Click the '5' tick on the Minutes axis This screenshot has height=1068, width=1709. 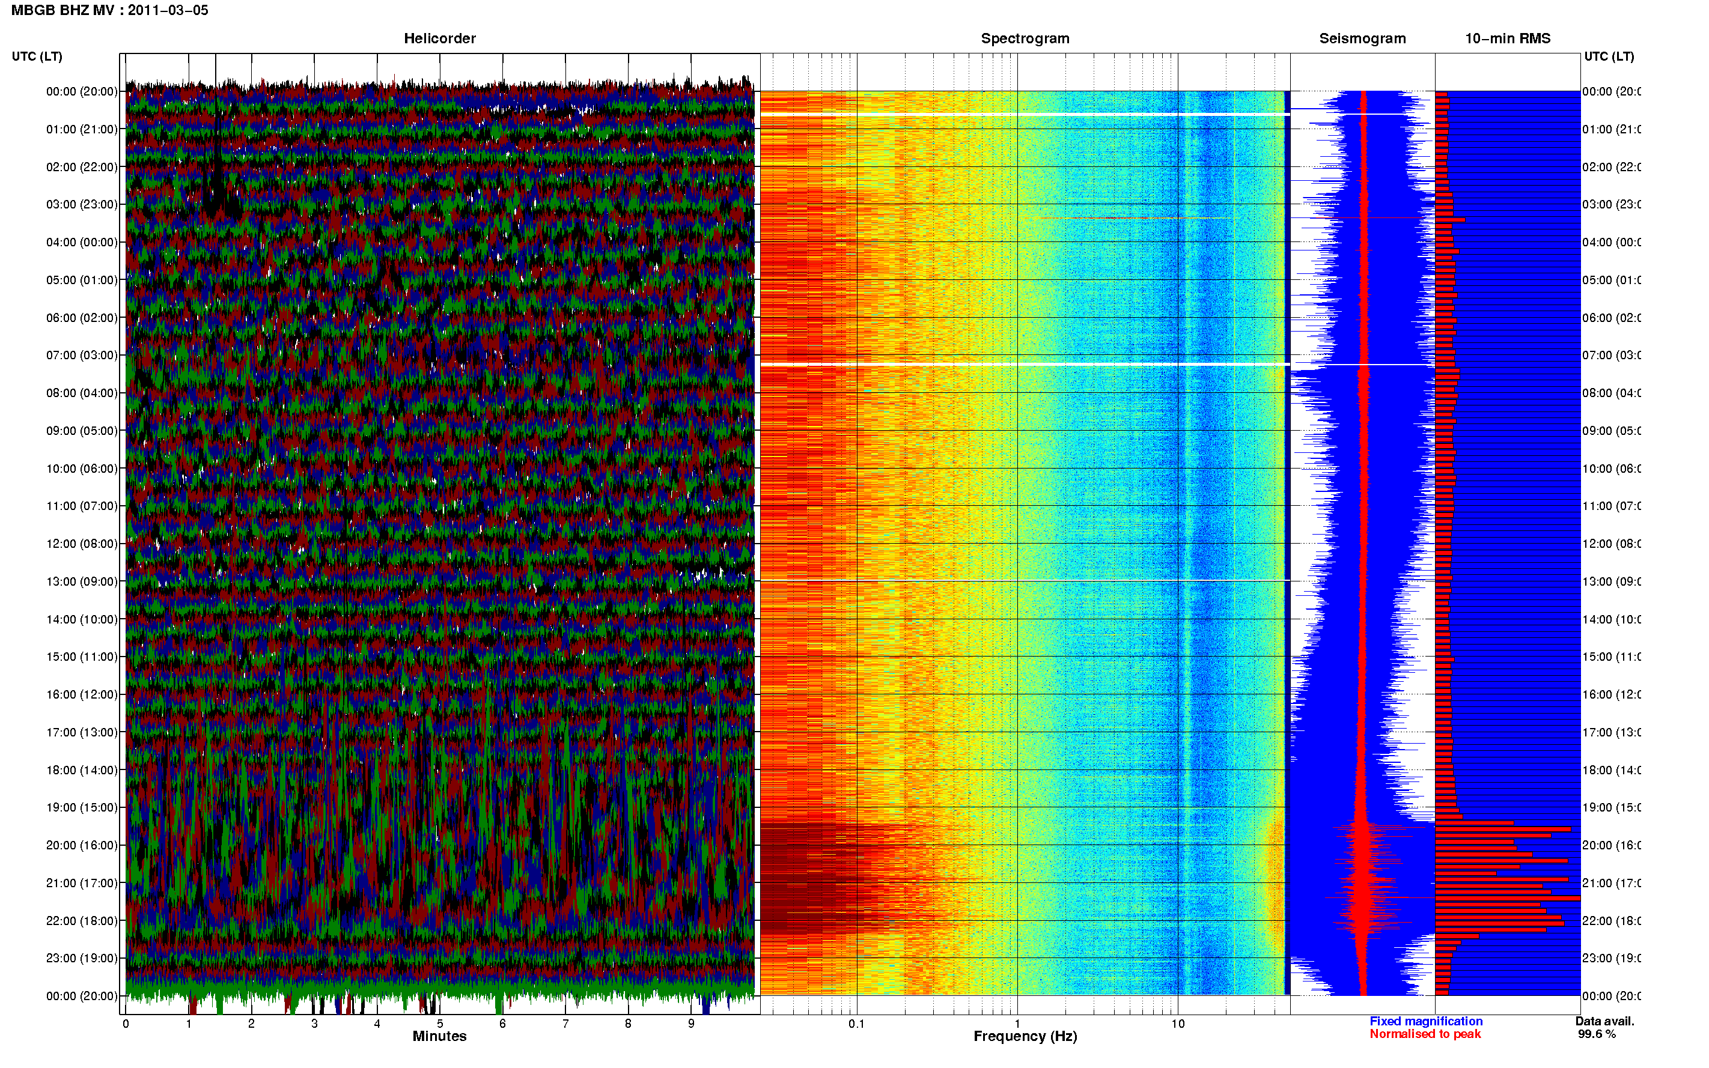[x=439, y=1024]
